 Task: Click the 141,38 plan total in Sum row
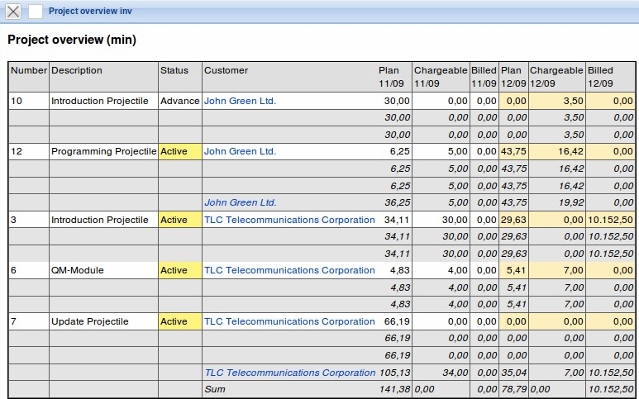pyautogui.click(x=393, y=389)
